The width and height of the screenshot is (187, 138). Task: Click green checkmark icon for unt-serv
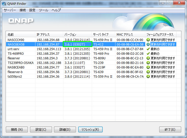(148, 49)
